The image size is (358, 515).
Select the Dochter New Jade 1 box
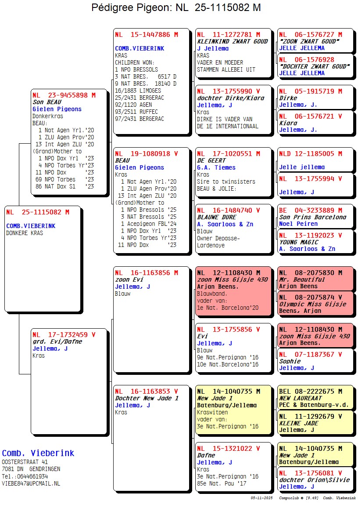[x=151, y=438]
